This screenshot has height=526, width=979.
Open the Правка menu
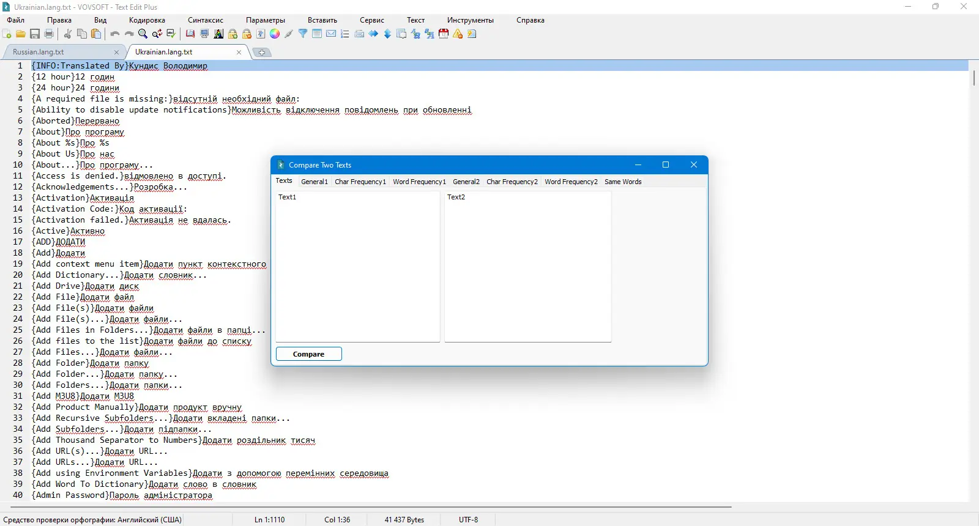click(59, 20)
